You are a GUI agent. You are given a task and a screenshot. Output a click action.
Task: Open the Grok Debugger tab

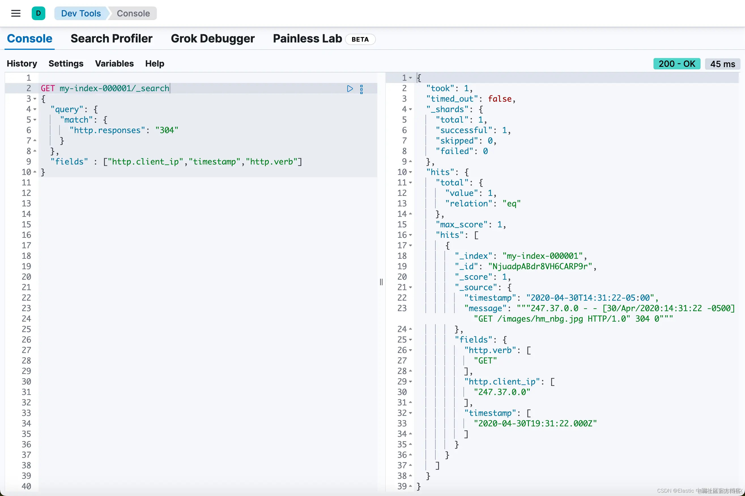click(x=213, y=39)
